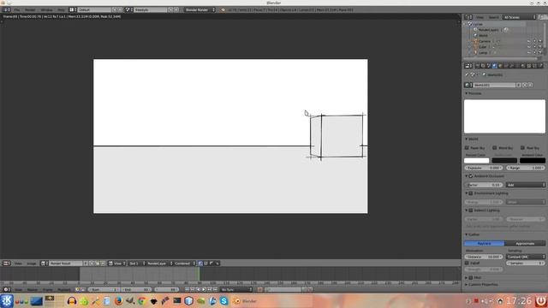This screenshot has width=548, height=308.
Task: Toggle selectability arrow icon for Lamp
Action: [x=534, y=53]
